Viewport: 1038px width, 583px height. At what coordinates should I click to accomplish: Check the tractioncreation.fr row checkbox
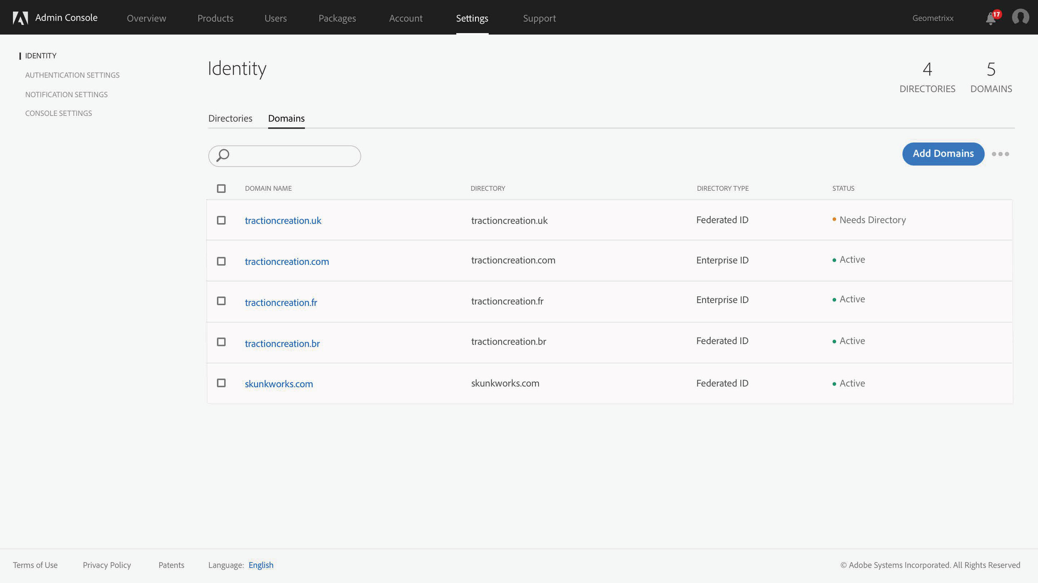tap(221, 301)
